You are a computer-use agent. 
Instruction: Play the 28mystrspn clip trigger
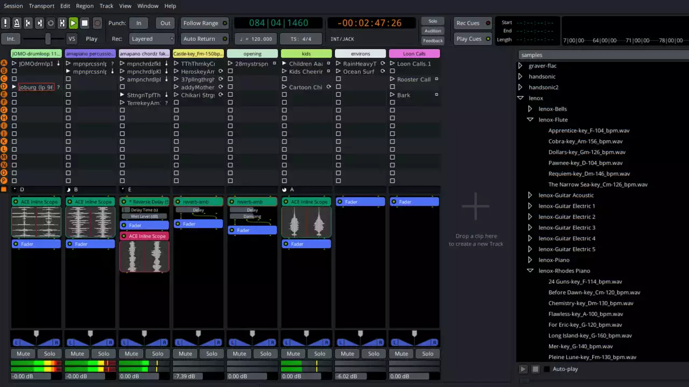(230, 63)
